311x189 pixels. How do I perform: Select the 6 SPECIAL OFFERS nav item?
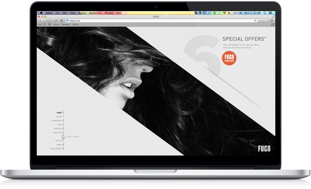pyautogui.click(x=70, y=137)
